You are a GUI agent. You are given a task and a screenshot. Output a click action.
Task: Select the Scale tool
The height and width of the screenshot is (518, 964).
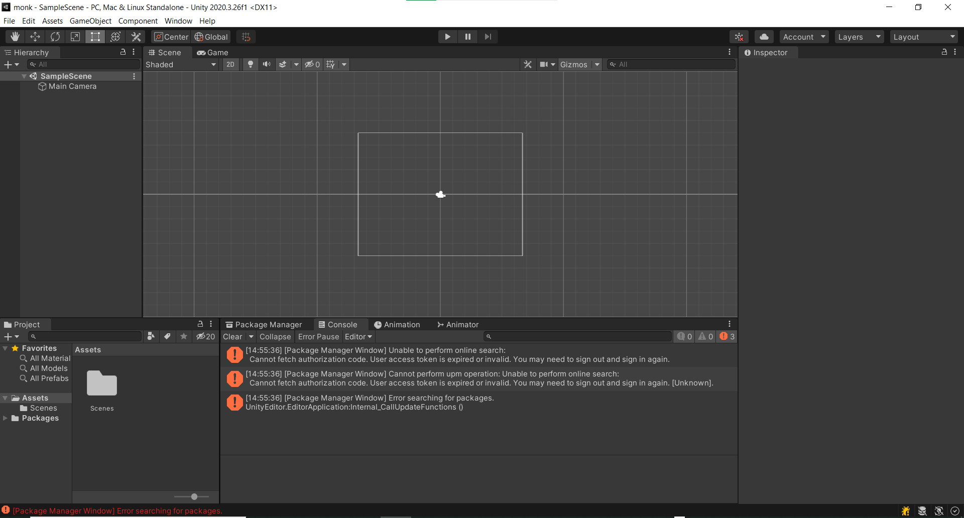(x=75, y=37)
